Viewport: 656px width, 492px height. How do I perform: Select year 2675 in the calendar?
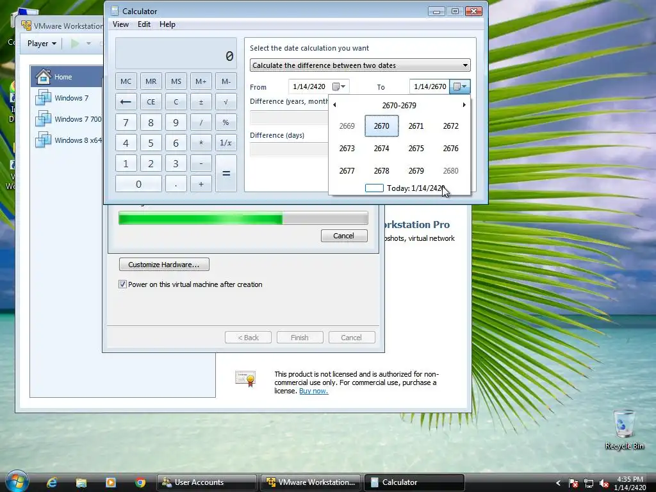[416, 149]
